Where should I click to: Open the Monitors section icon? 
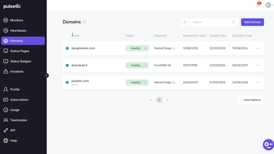pos(6,20)
